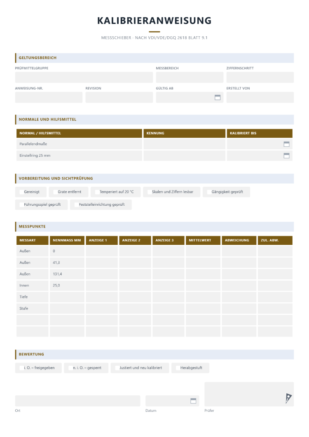Select i. O. – freigegeben checkbox
Image resolution: width=309 pixels, height=437 pixels.
coord(21,368)
